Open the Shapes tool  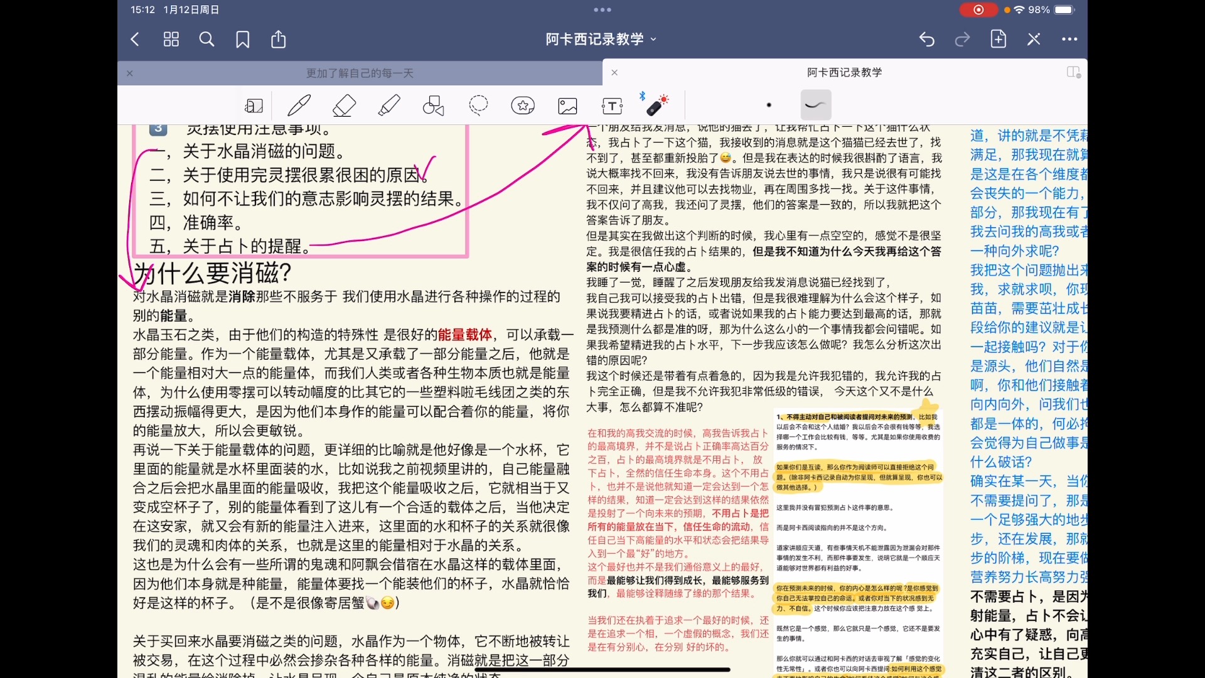(x=433, y=105)
